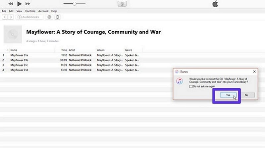Sort by the Album column header
265x148 pixels.
[x=101, y=50]
